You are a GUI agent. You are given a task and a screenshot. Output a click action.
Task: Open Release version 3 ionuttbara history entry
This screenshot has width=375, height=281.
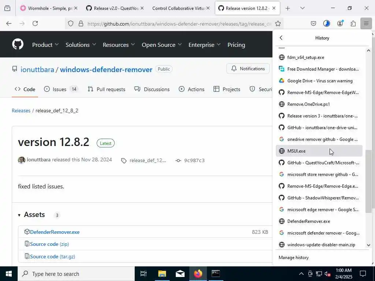point(319,116)
